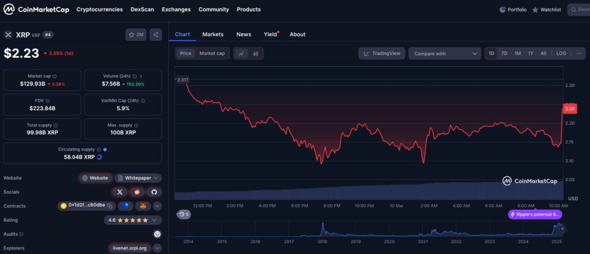Click the CoinMarketCap logo
The height and width of the screenshot is (254, 590).
click(x=36, y=9)
